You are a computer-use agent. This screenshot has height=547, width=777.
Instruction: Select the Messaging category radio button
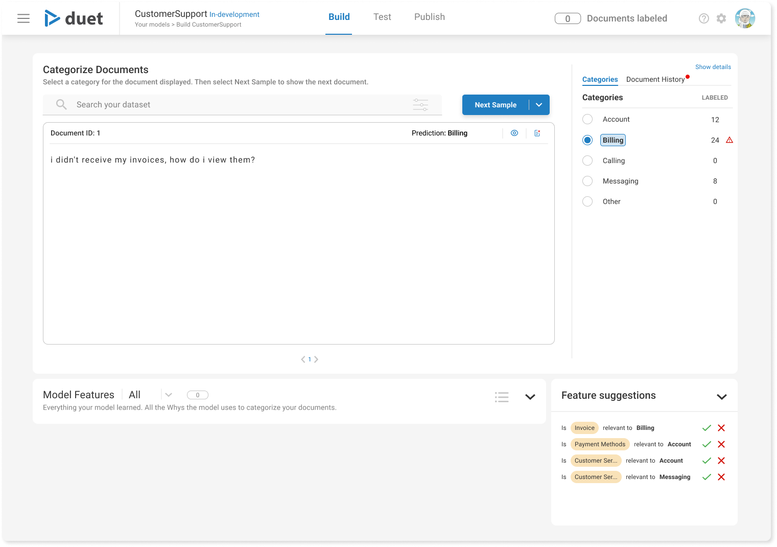[587, 181]
